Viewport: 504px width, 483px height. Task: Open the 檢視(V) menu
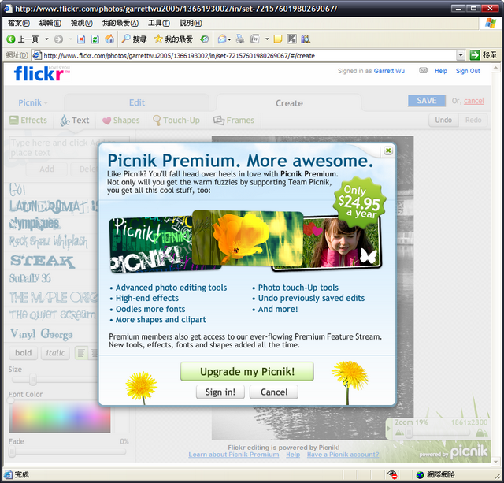[x=81, y=23]
